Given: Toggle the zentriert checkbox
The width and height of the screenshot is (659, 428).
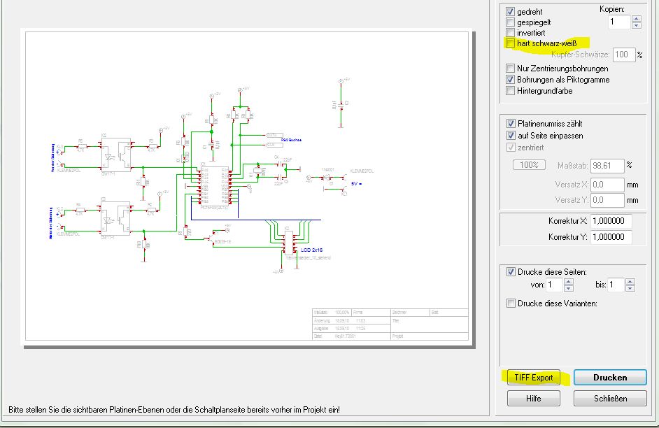Looking at the screenshot, I should (511, 148).
